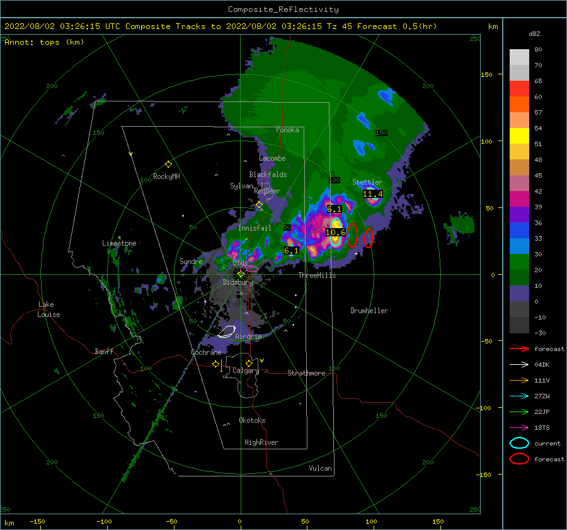Select the Vulcan label
Viewport: 567px width, 530px height.
point(320,468)
